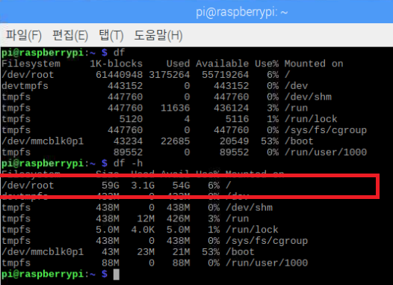Click devtmpfs in the first df output
Image resolution: width=393 pixels, height=285 pixels.
click(25, 86)
